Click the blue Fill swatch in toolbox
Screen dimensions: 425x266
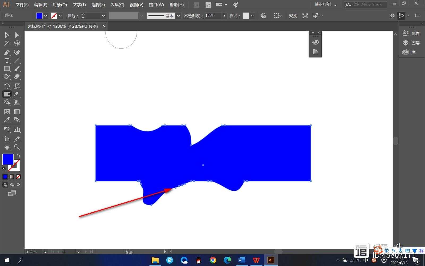coord(8,159)
